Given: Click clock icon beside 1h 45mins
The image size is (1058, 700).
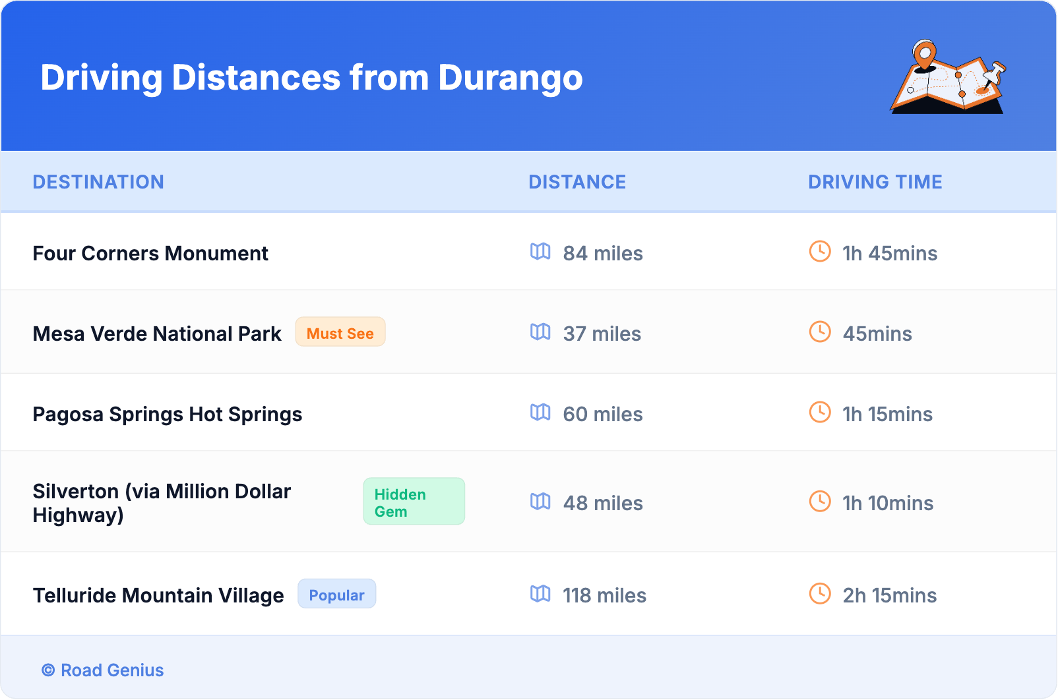Looking at the screenshot, I should pos(820,252).
